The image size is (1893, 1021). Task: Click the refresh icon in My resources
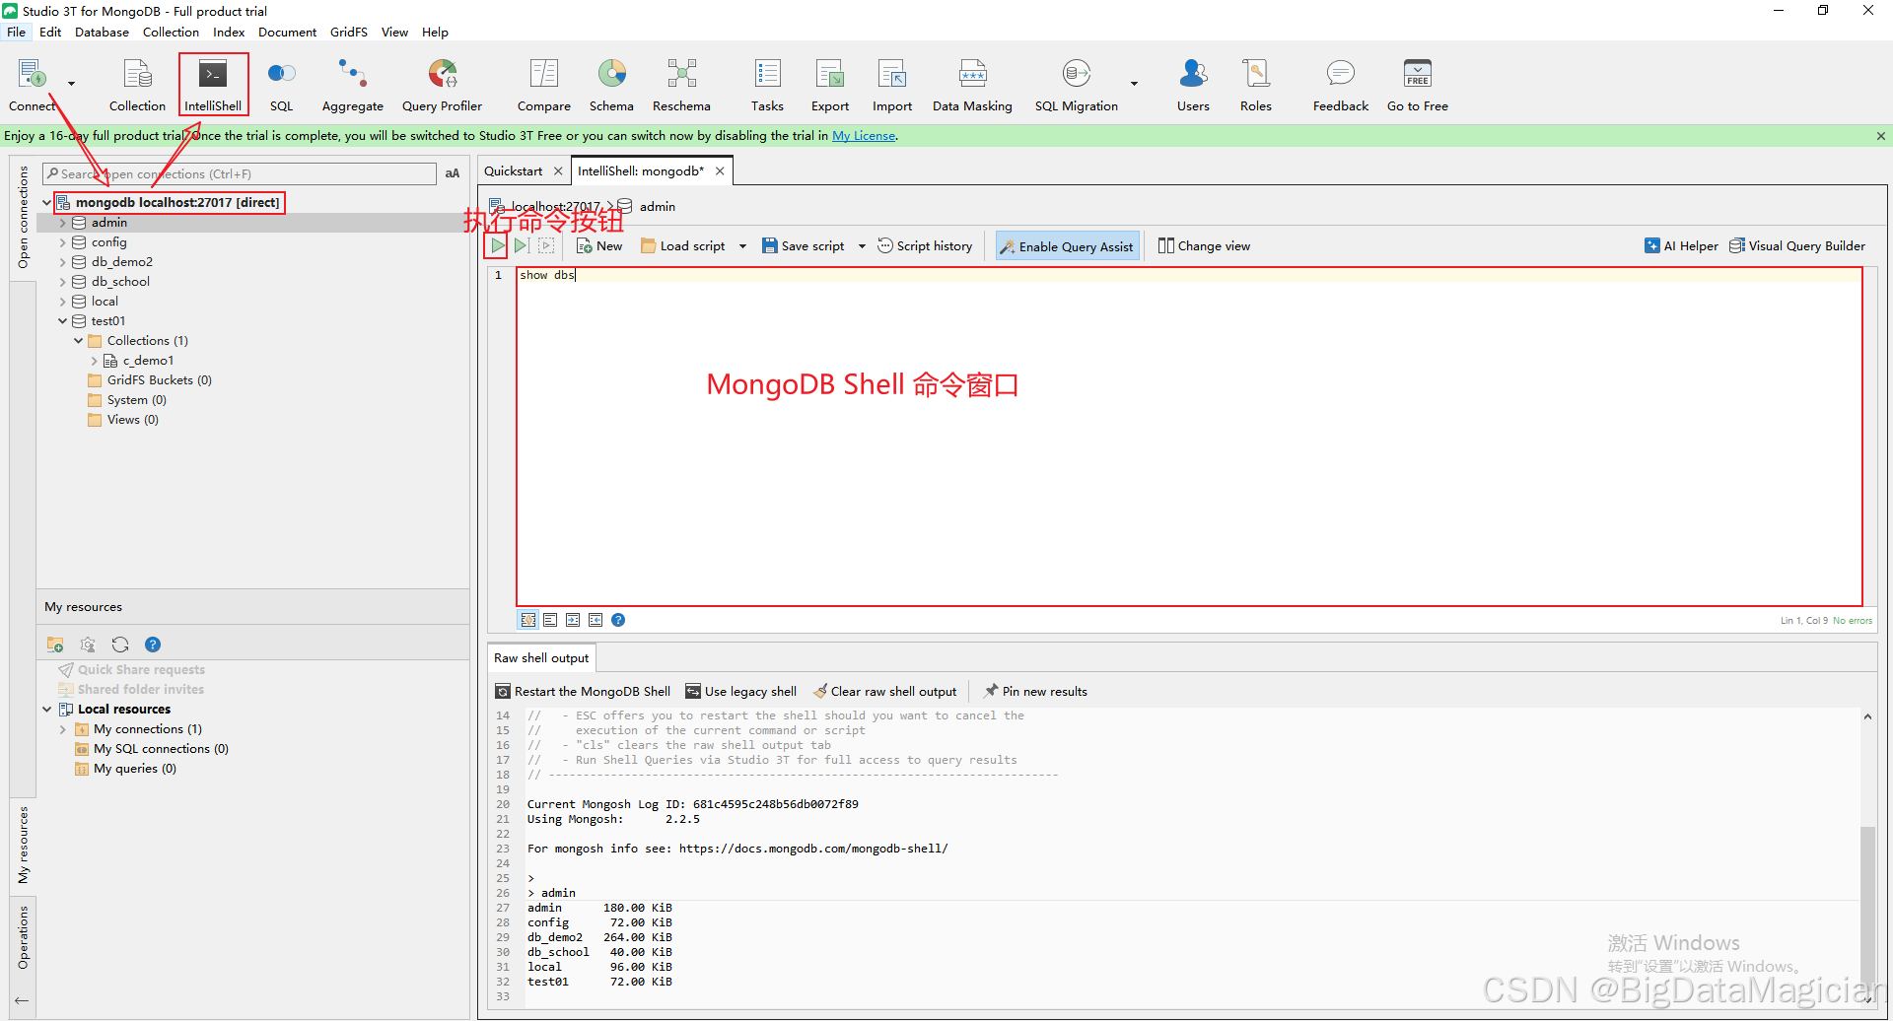pyautogui.click(x=120, y=645)
